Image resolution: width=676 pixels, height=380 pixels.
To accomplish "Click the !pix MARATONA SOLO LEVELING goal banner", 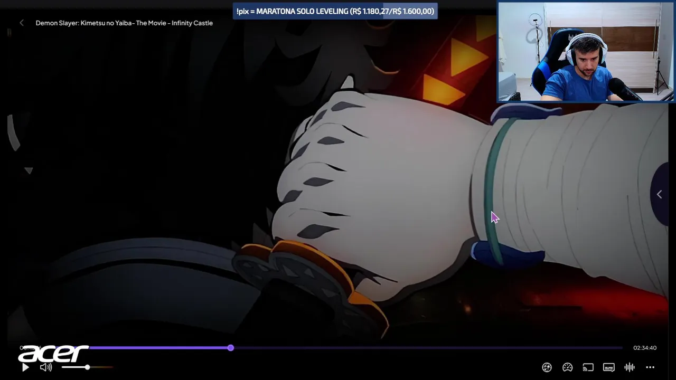I will click(335, 11).
